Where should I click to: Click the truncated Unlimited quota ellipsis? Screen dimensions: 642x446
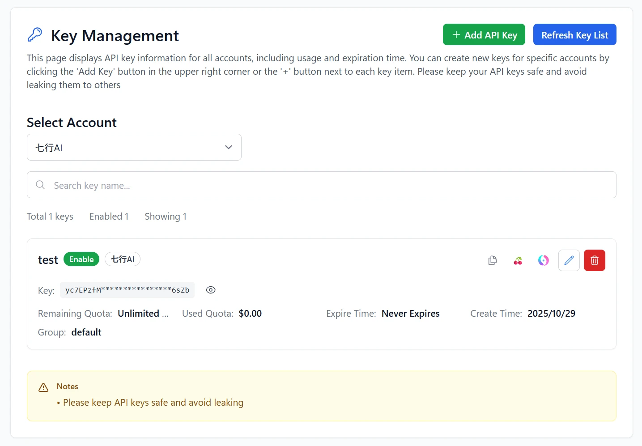pyautogui.click(x=165, y=314)
